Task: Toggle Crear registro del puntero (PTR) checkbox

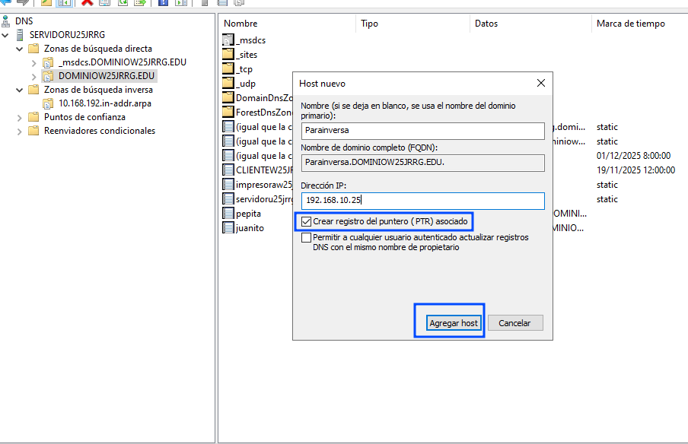Action: pyautogui.click(x=306, y=222)
